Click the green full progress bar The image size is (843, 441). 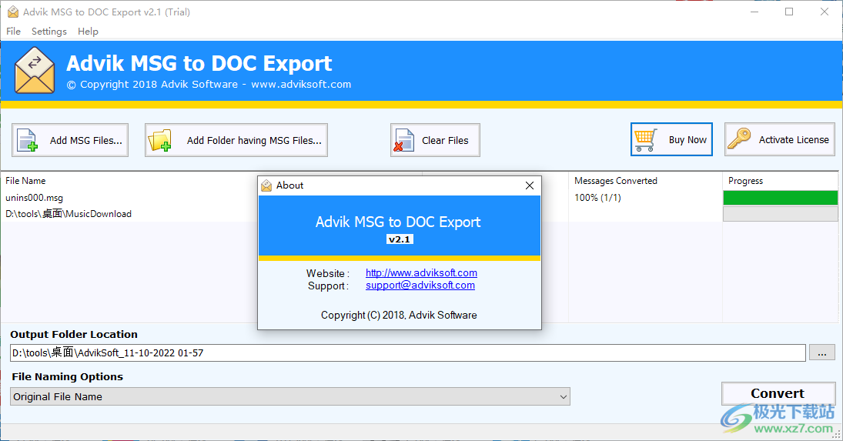780,198
